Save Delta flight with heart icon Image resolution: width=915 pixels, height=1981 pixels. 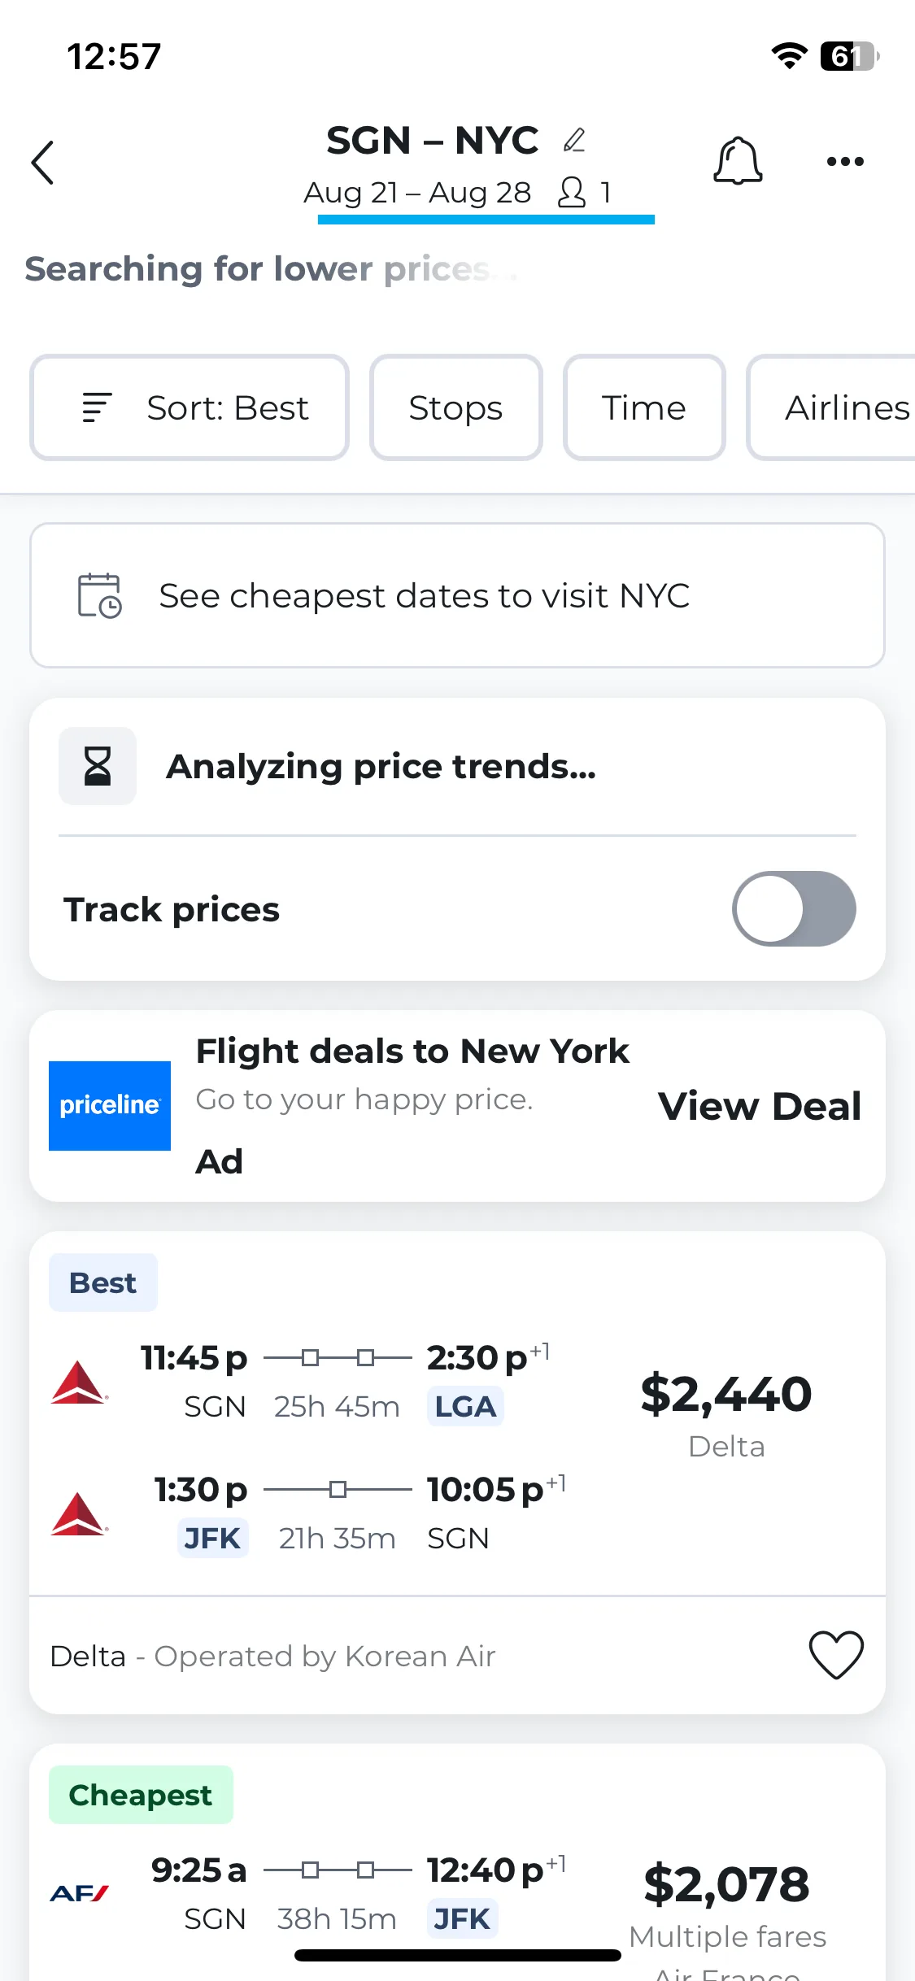point(836,1655)
